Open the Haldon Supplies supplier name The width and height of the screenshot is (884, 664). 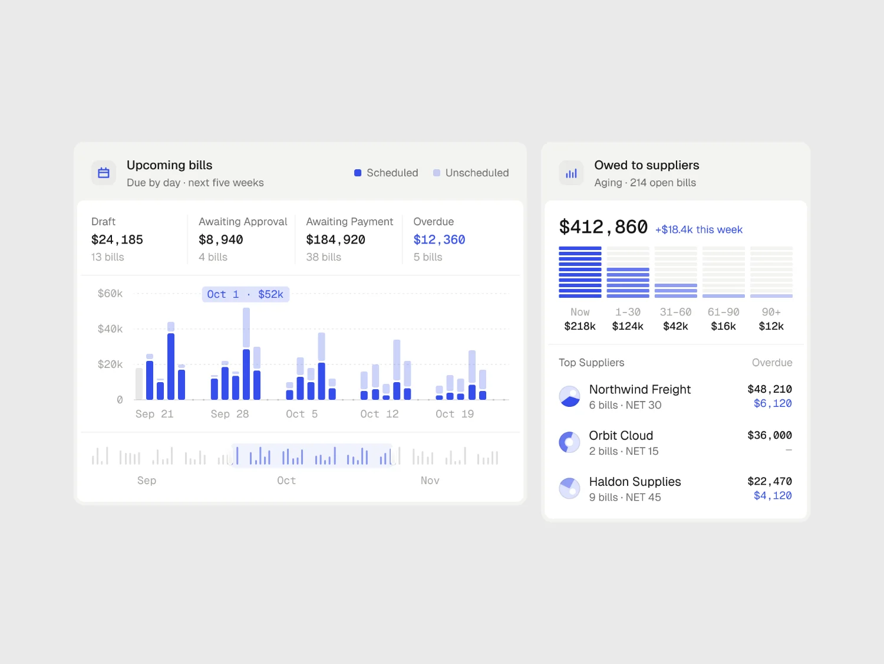(x=635, y=482)
